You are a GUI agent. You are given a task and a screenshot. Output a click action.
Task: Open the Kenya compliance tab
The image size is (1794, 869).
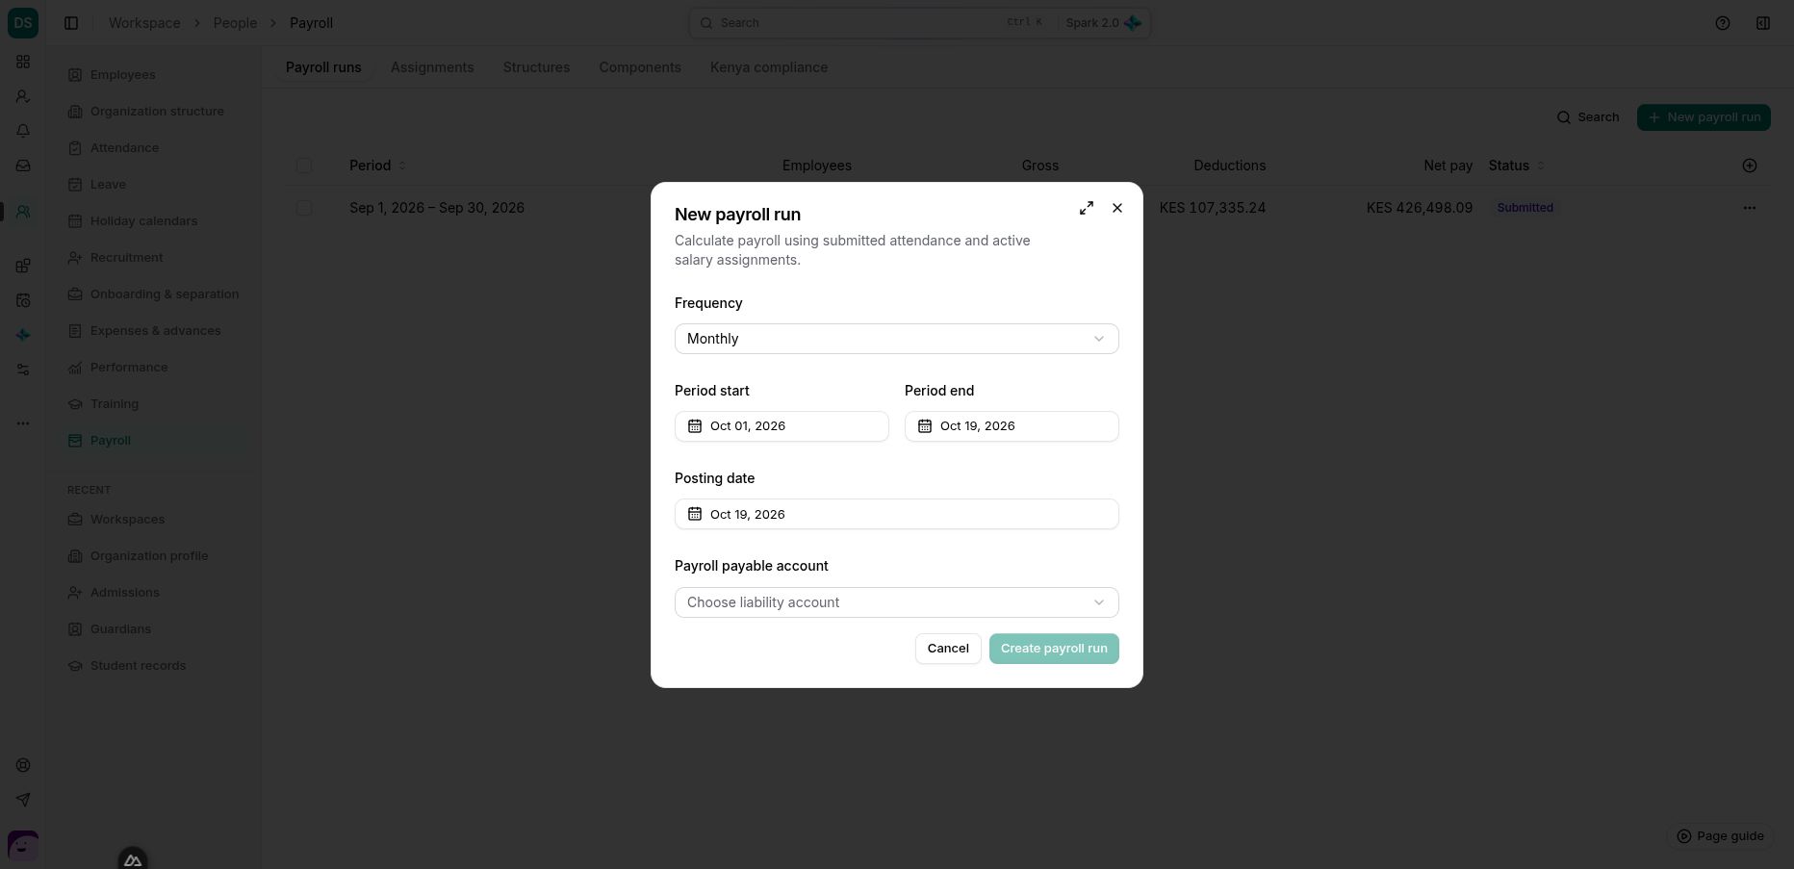769,67
